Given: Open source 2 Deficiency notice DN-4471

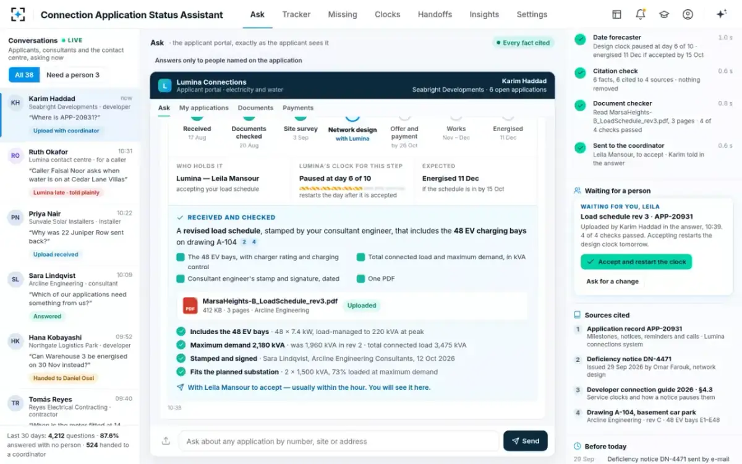Looking at the screenshot, I should 652,366.
